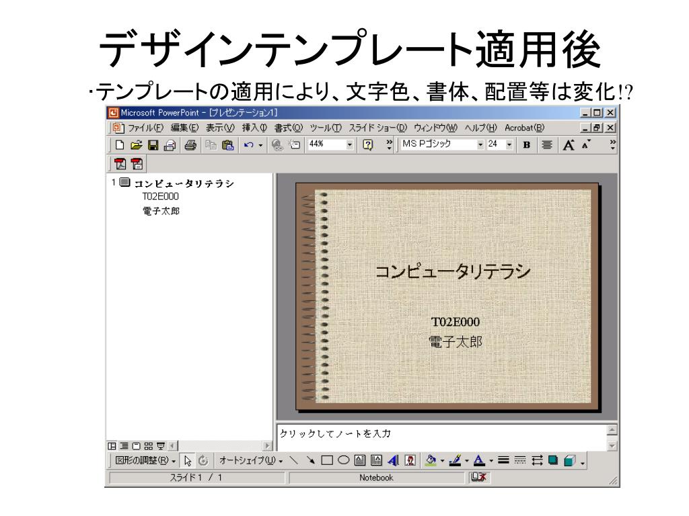Toggle Bold formatting
This screenshot has width=689, height=516.
click(x=526, y=145)
